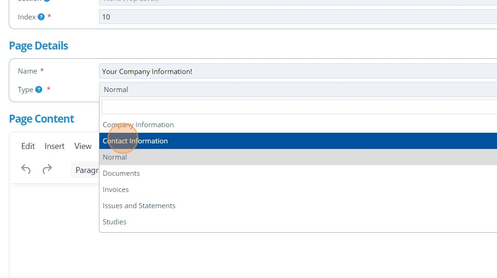Image resolution: width=497 pixels, height=278 pixels.
Task: Choose Documents page type
Action: 298,173
